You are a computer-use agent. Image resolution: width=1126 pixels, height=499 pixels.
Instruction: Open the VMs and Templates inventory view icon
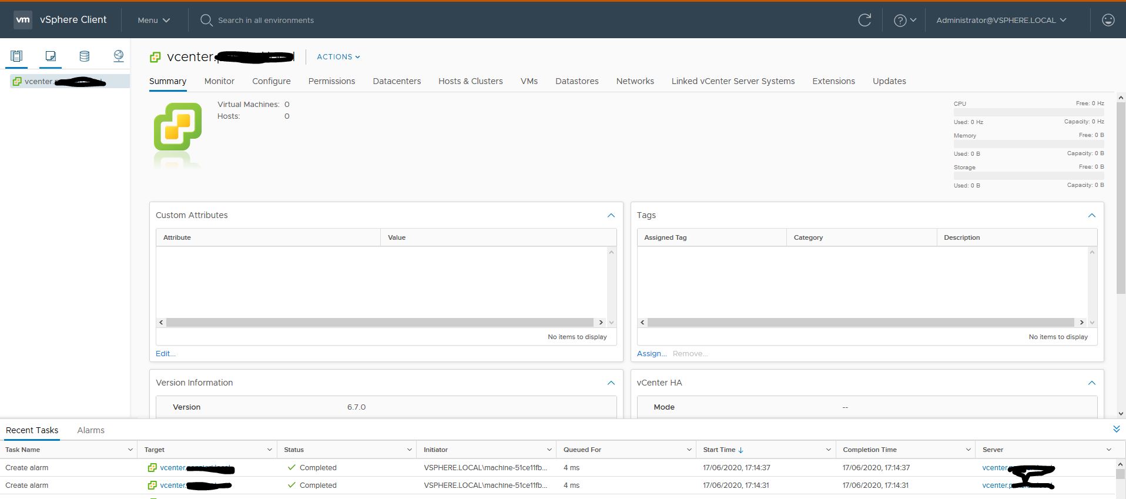pos(51,56)
